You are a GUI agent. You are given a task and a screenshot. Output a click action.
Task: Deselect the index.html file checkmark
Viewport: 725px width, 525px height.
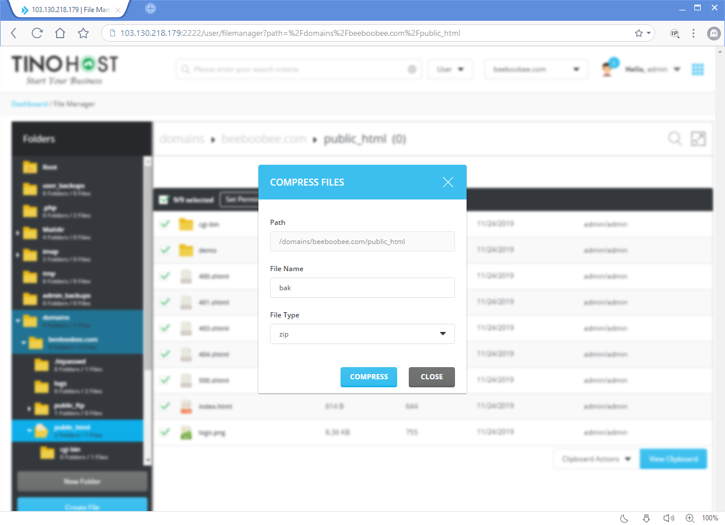coord(165,406)
